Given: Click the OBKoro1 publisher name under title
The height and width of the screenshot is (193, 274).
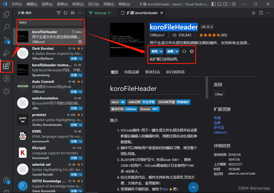Looking at the screenshot, I should [157, 35].
